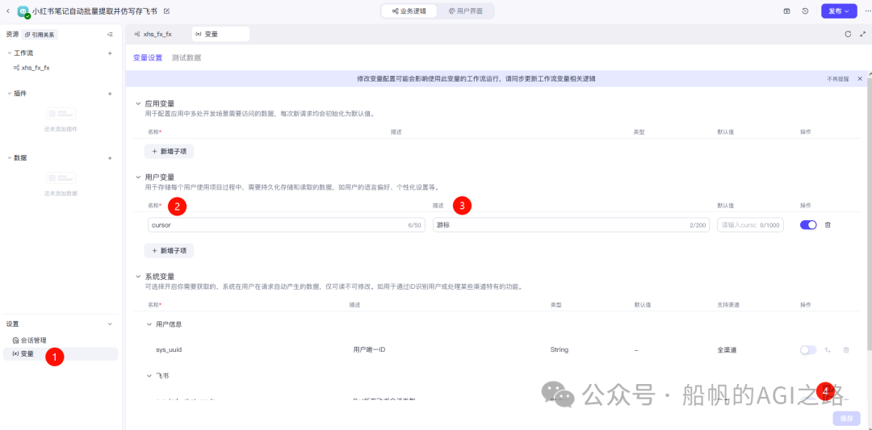Click the cursor name input field

coord(287,225)
